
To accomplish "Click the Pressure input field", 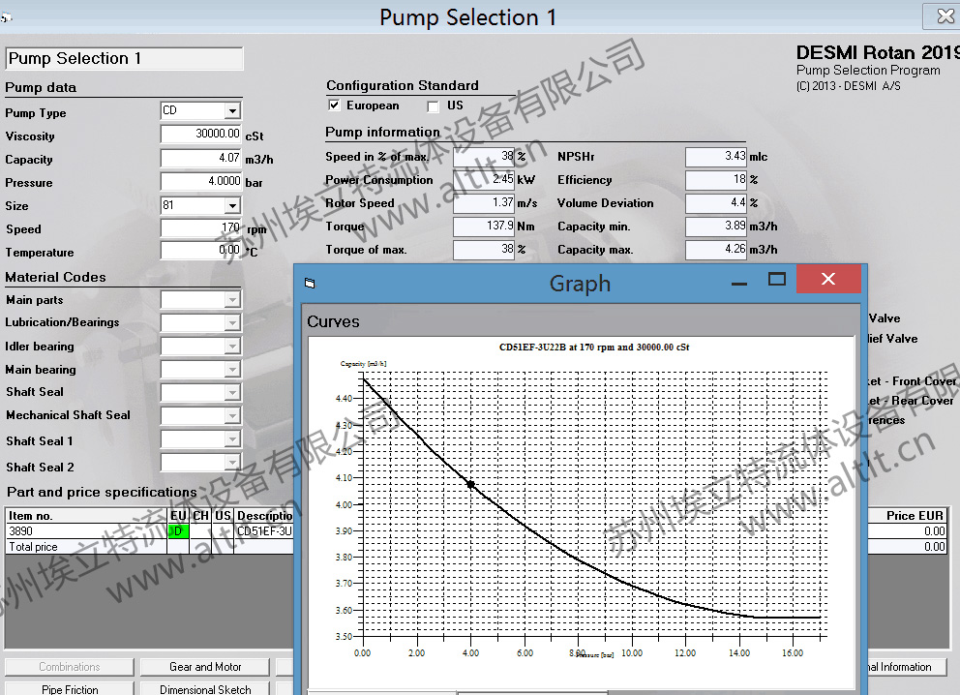I will [x=201, y=181].
